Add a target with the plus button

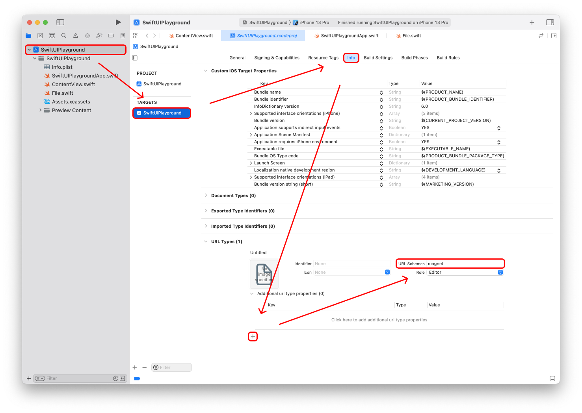pyautogui.click(x=135, y=367)
